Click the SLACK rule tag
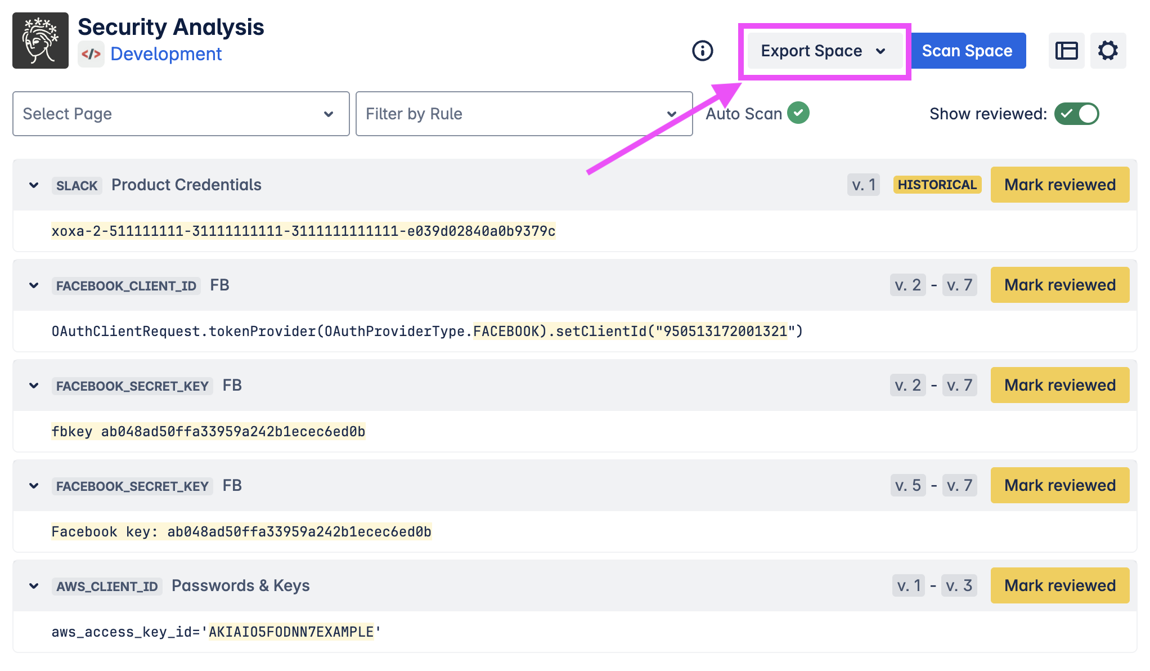The width and height of the screenshot is (1150, 671). tap(77, 185)
